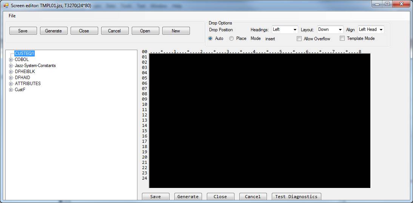Select the CUSTEQ1 tree item
Screen dimensions: 413x203
[x=25, y=53]
